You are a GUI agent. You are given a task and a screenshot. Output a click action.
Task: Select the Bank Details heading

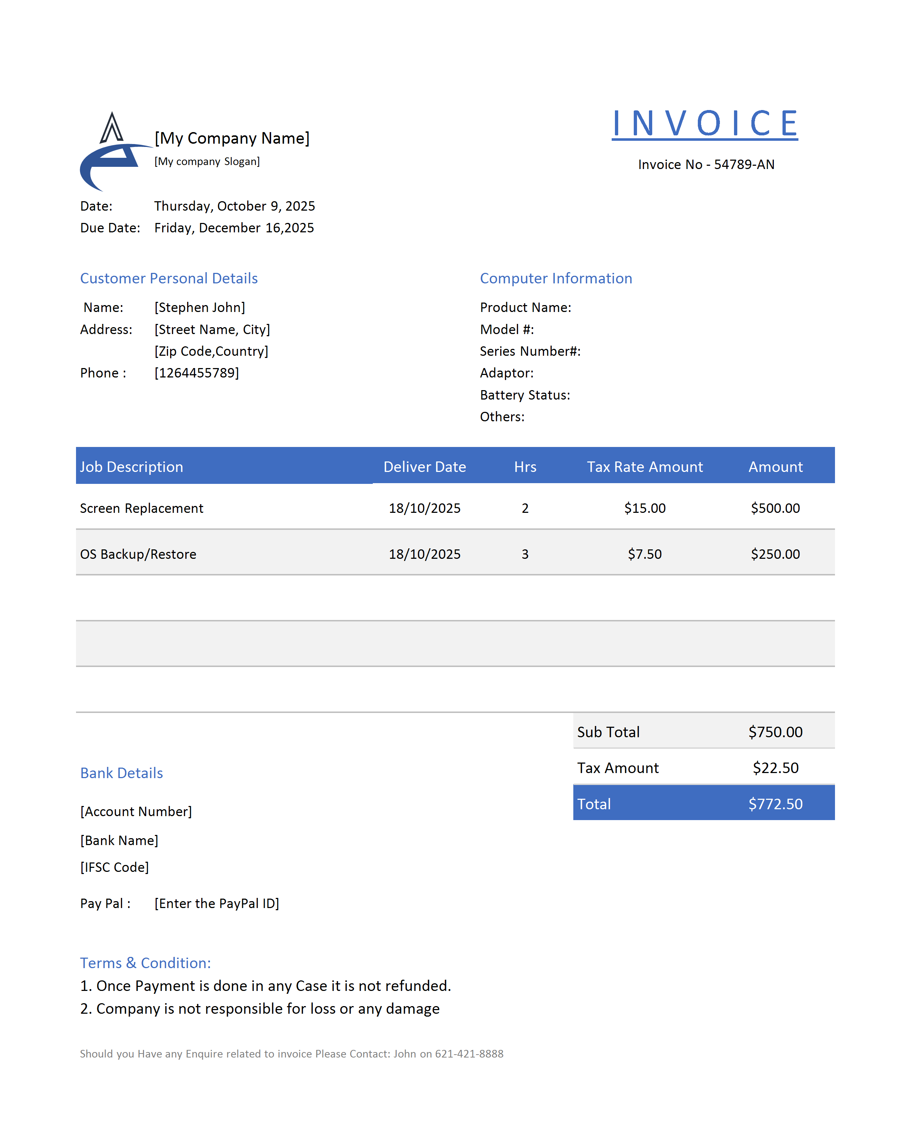[122, 773]
